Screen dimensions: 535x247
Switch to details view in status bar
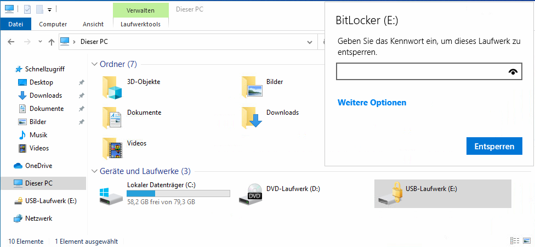pyautogui.click(x=515, y=241)
